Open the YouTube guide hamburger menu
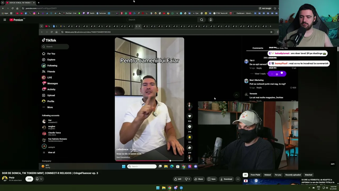Image resolution: width=339 pixels, height=191 pixels. tap(5, 20)
